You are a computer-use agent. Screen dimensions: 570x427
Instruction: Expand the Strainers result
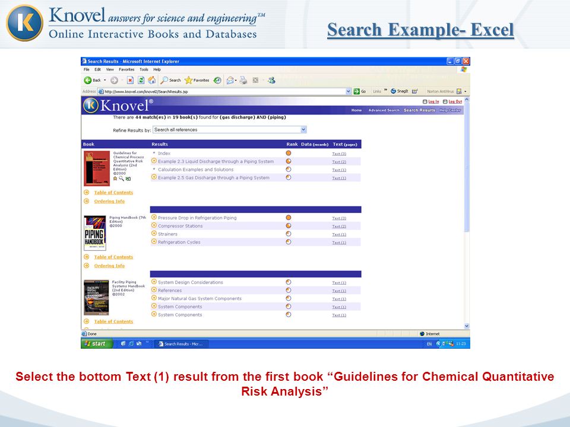pyautogui.click(x=154, y=234)
